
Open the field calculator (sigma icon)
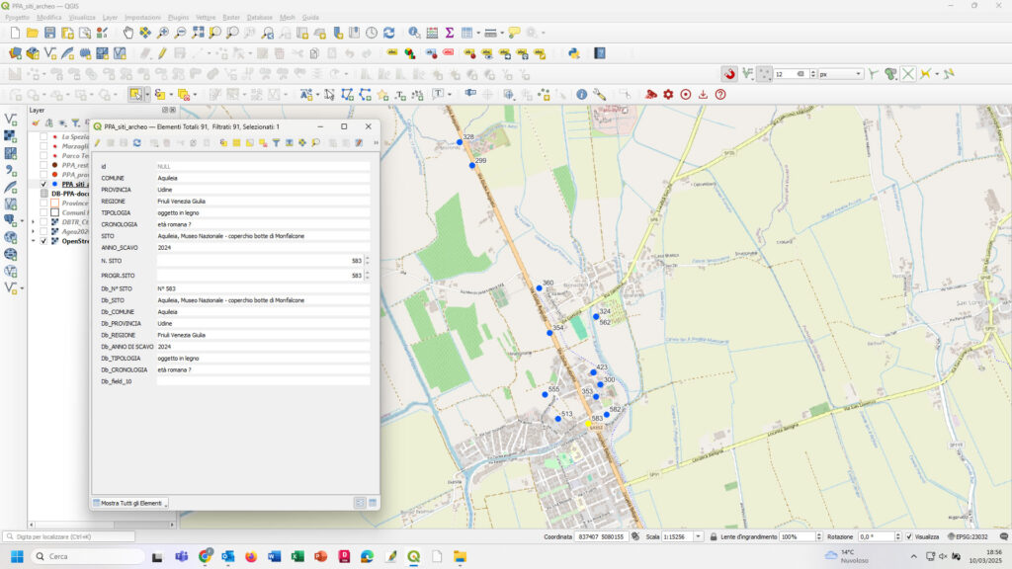(449, 33)
